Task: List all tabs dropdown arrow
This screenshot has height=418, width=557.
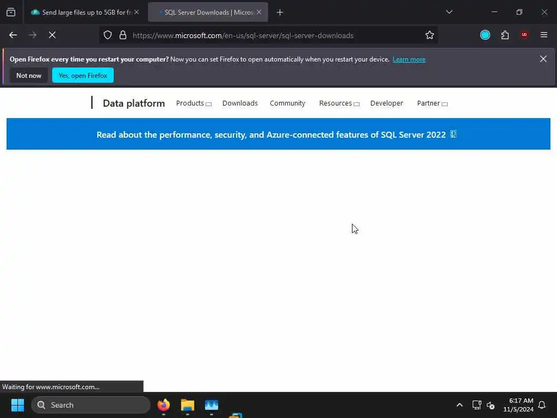Action: tap(449, 12)
